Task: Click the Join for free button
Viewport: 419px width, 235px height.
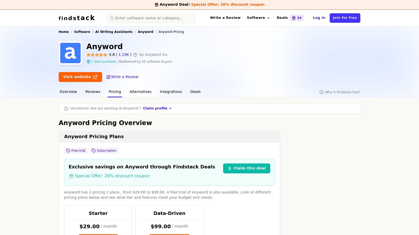Action: point(345,18)
